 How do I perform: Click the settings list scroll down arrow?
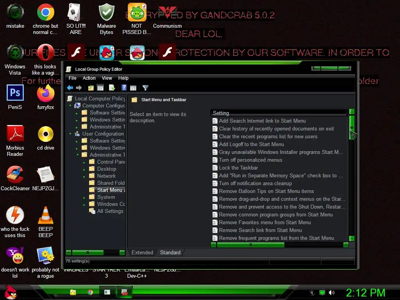tap(352, 239)
